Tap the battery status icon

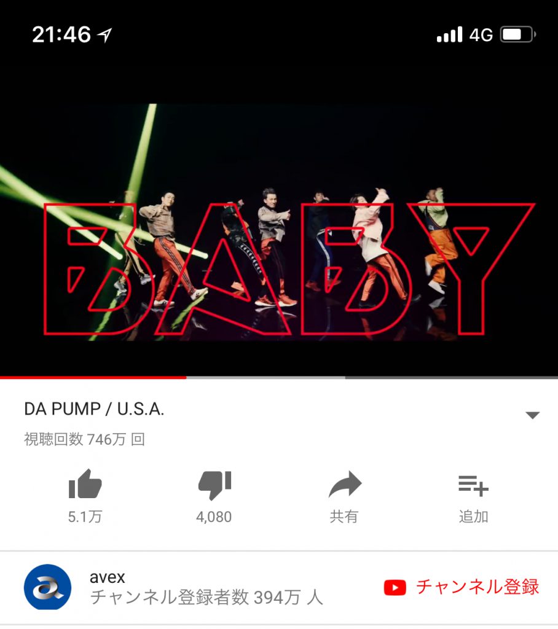[518, 34]
